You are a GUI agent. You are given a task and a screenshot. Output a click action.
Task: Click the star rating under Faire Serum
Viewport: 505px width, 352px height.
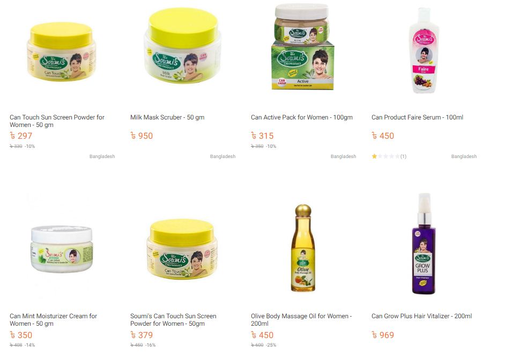point(385,156)
